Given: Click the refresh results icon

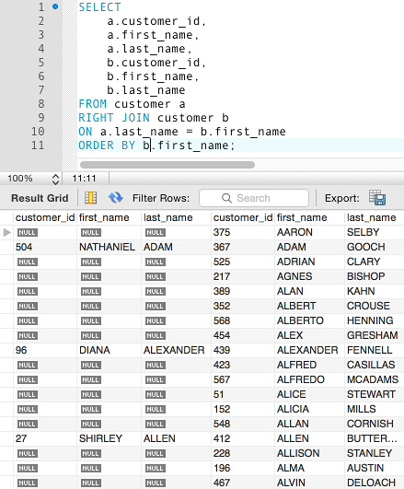Looking at the screenshot, I should [x=115, y=198].
